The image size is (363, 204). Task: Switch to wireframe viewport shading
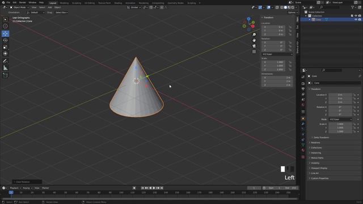pyautogui.click(x=282, y=7)
